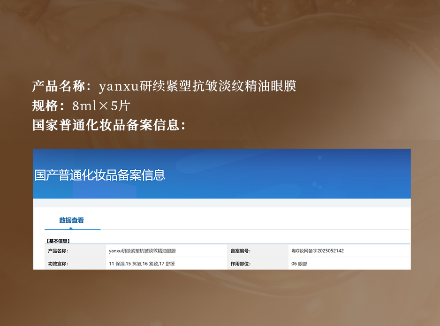This screenshot has height=326, width=440.
Task: Open the 数据查看 tab
Action: (x=72, y=220)
